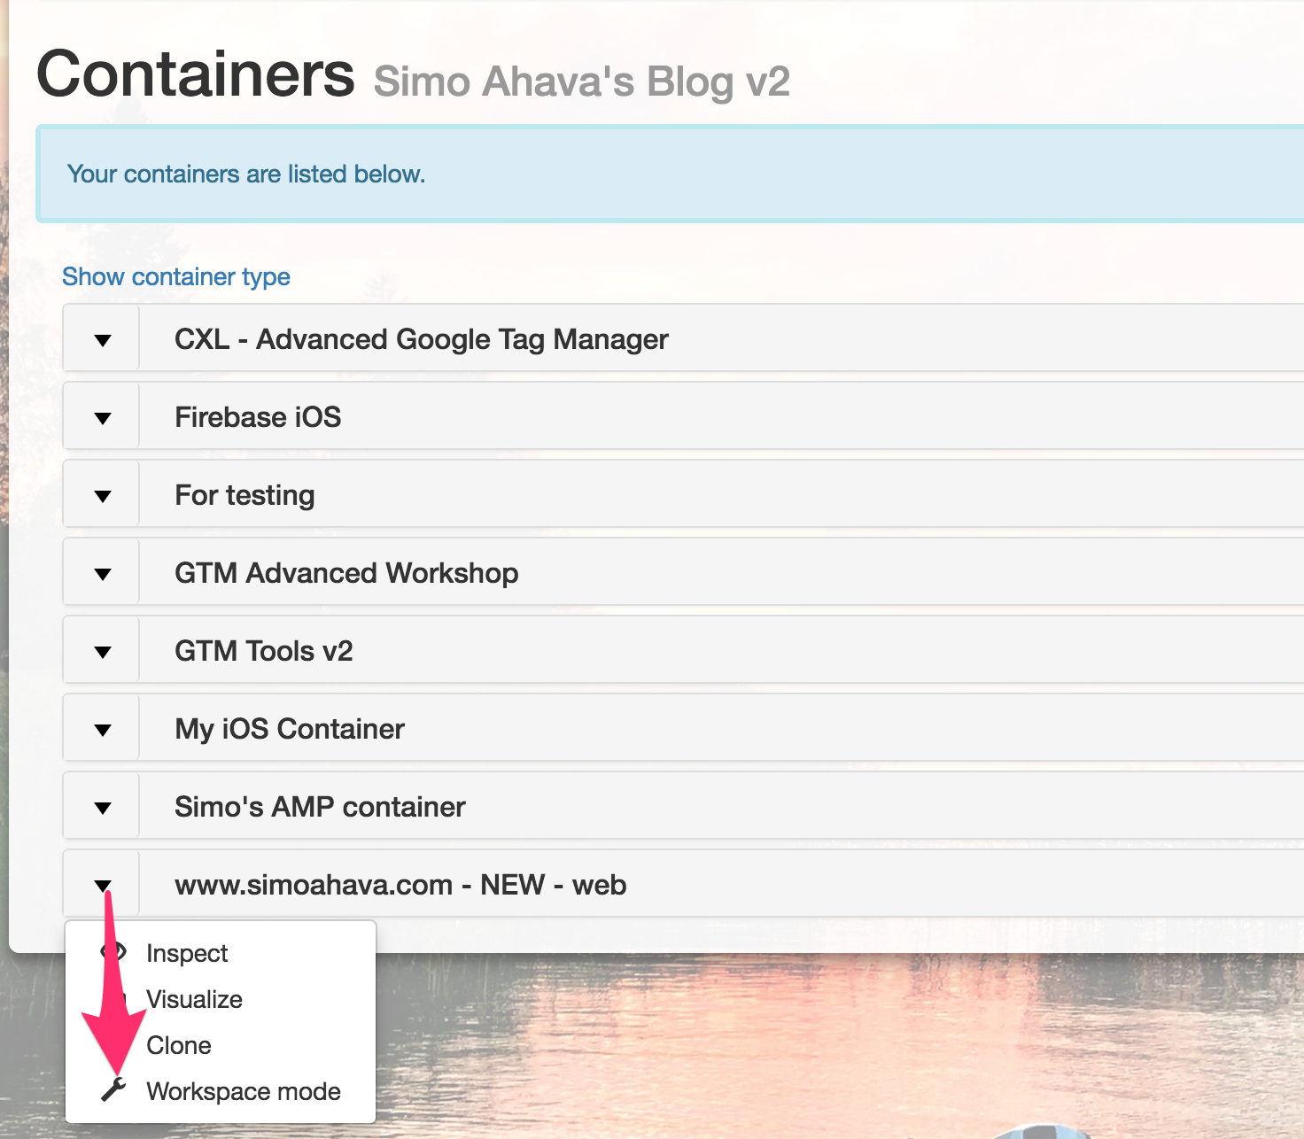Expand the Simo's AMP container arrow

tap(102, 807)
